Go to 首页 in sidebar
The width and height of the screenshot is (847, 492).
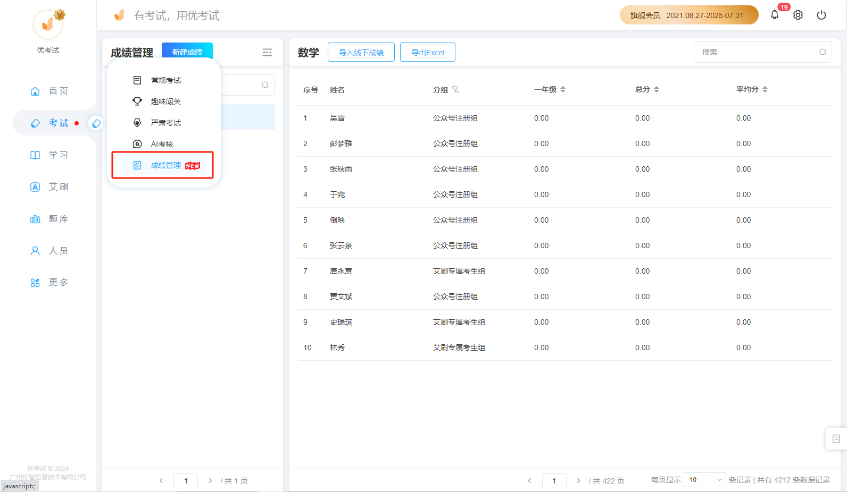[x=49, y=91]
